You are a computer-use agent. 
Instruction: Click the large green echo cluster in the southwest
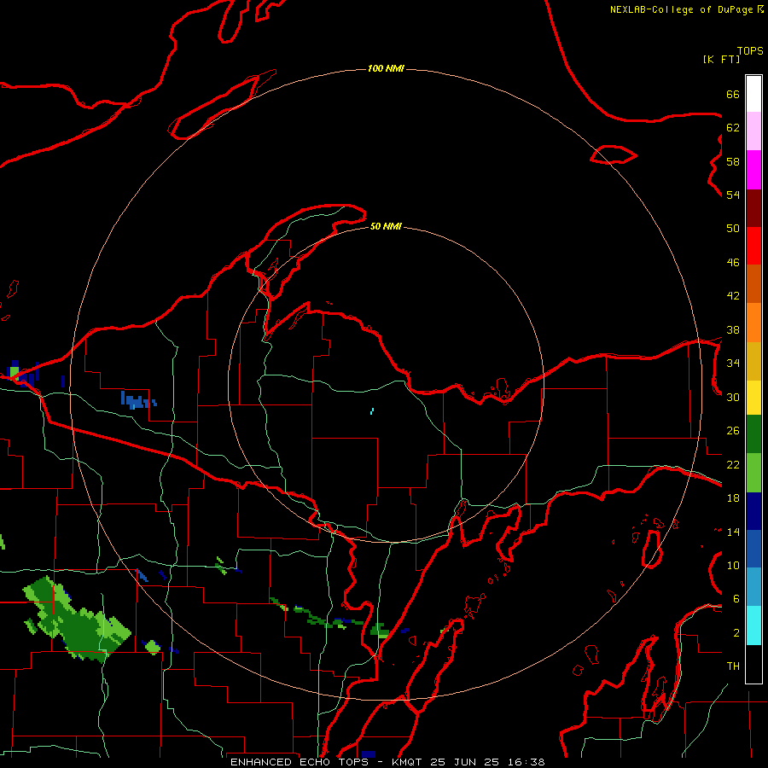79,621
